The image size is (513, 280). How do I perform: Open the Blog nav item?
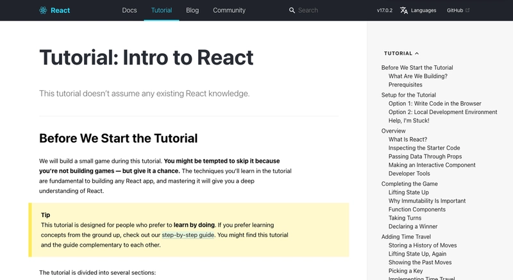click(x=192, y=10)
